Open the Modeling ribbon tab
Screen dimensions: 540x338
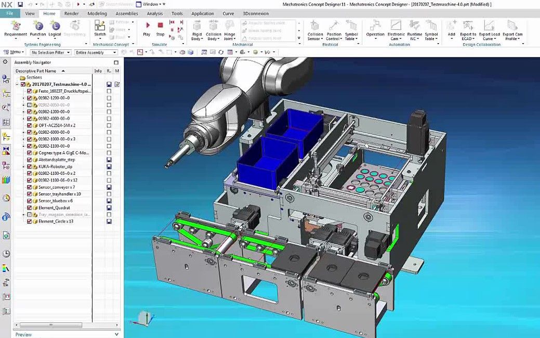(97, 14)
